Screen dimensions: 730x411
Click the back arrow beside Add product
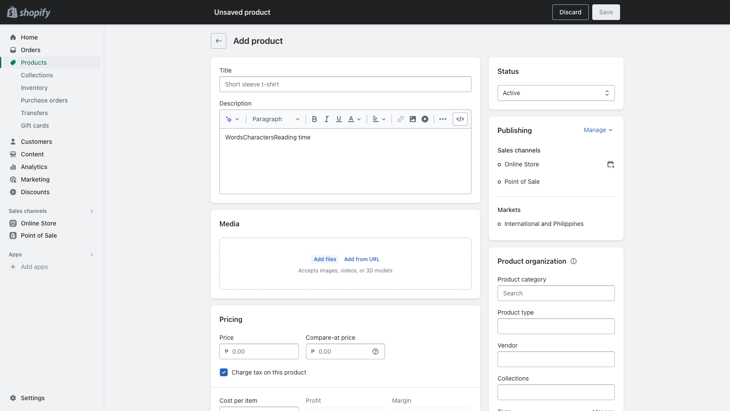[219, 41]
